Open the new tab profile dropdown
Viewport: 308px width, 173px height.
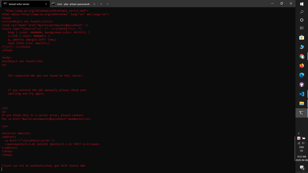[x=108, y=4]
